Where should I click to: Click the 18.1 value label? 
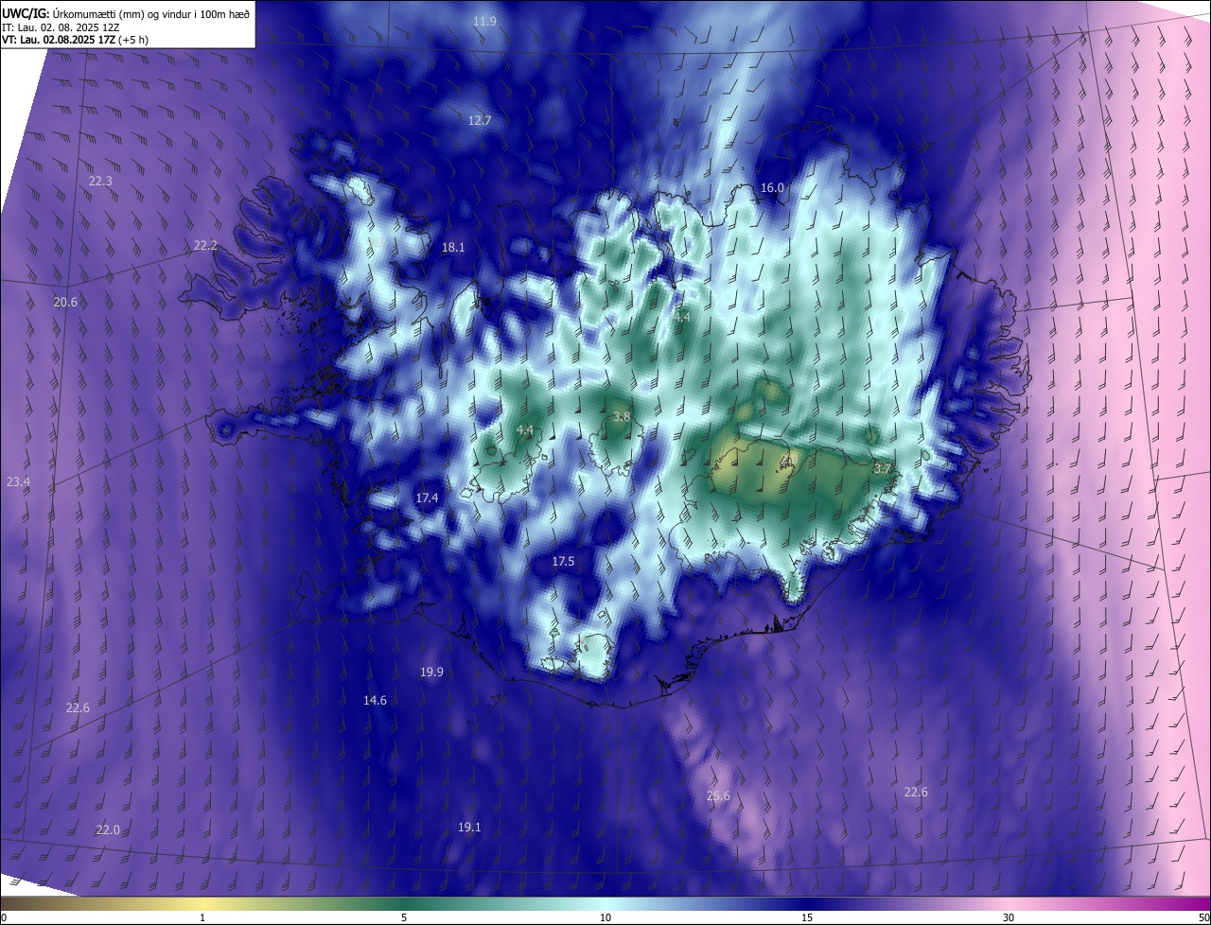[453, 247]
